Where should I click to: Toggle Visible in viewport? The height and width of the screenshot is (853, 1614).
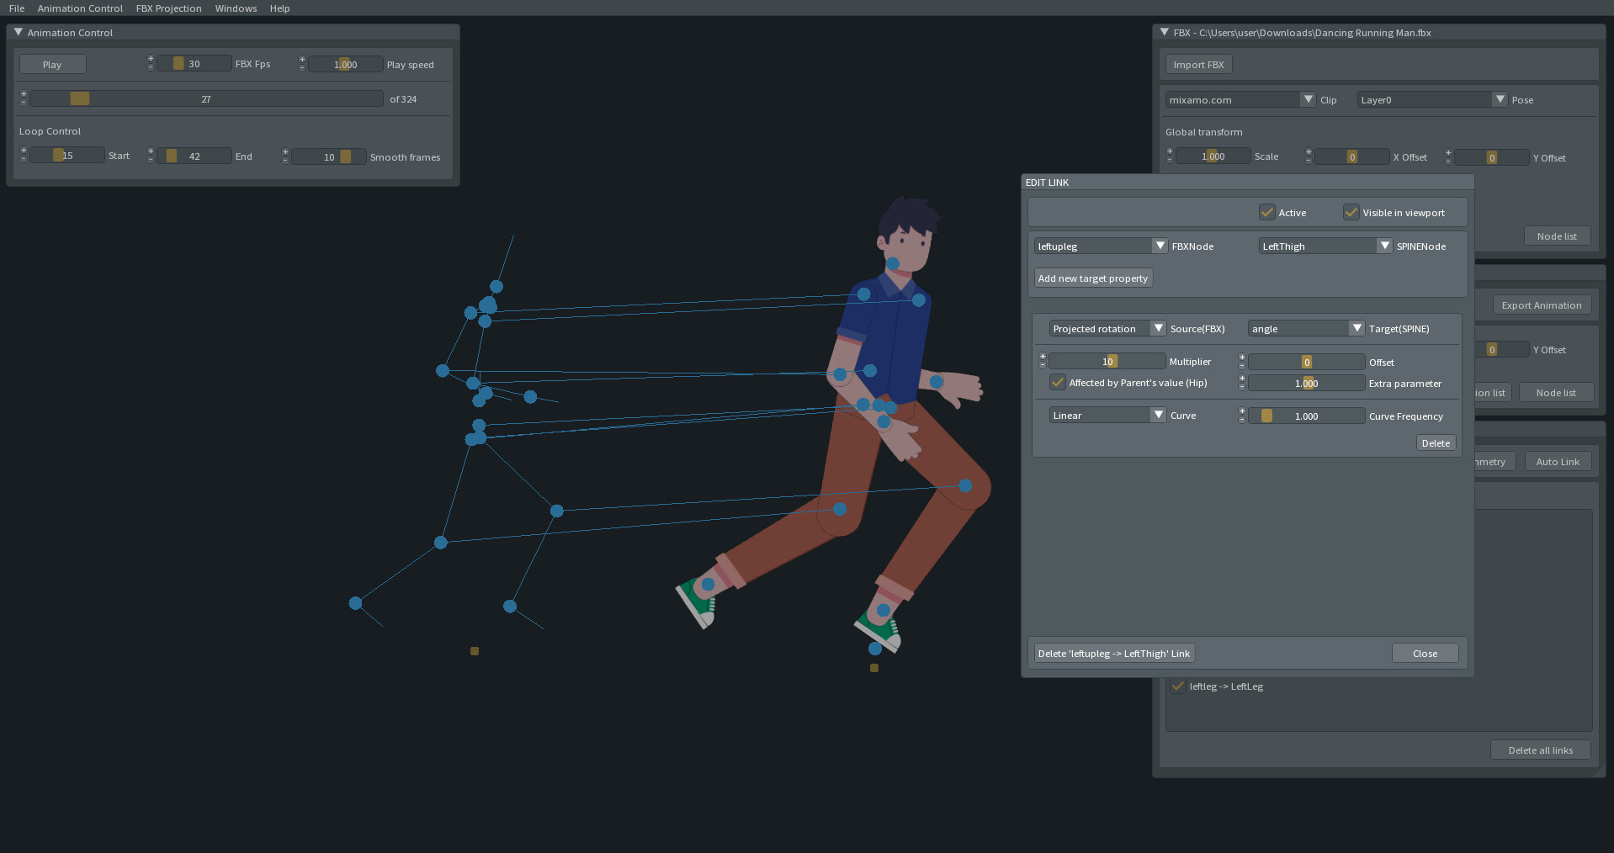point(1351,212)
